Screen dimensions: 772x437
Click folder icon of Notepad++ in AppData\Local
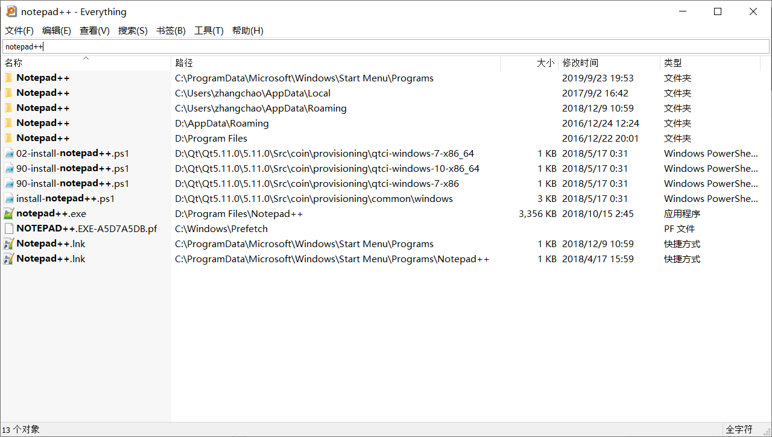coord(8,93)
